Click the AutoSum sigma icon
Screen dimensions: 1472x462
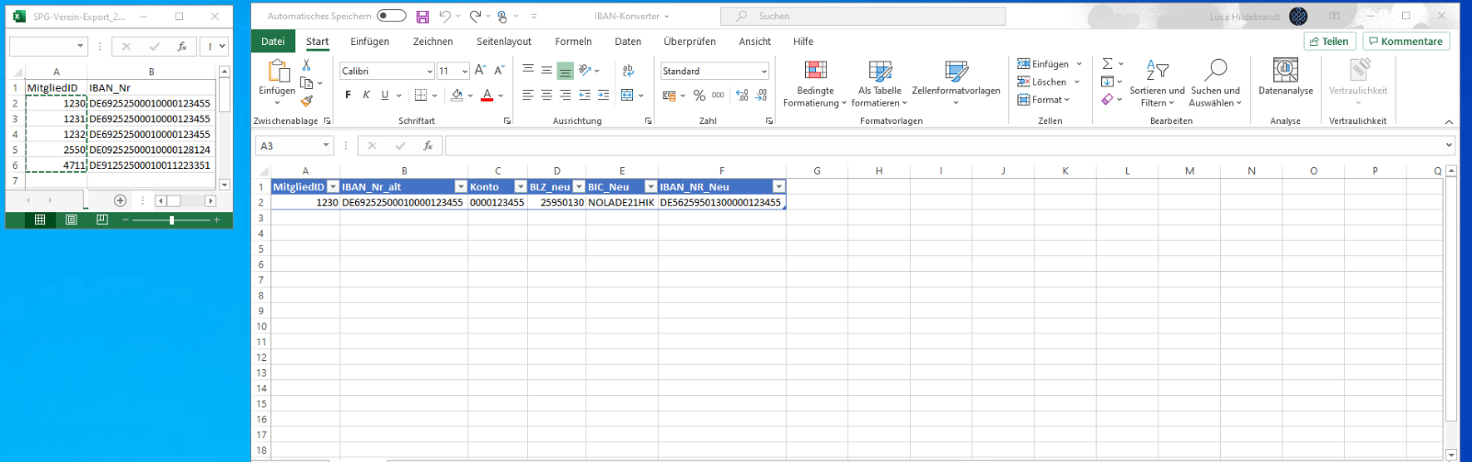(1108, 63)
